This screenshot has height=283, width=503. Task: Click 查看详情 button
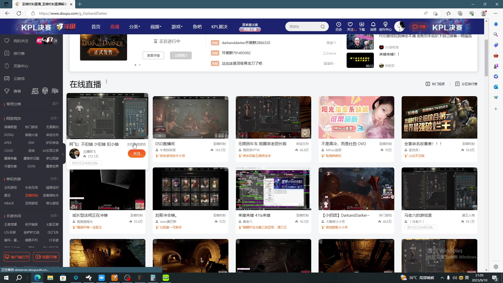153,56
